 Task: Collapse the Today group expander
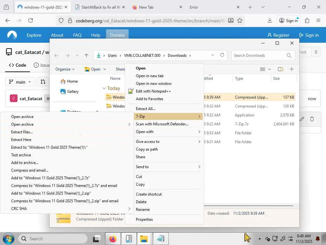pyautogui.click(x=104, y=88)
